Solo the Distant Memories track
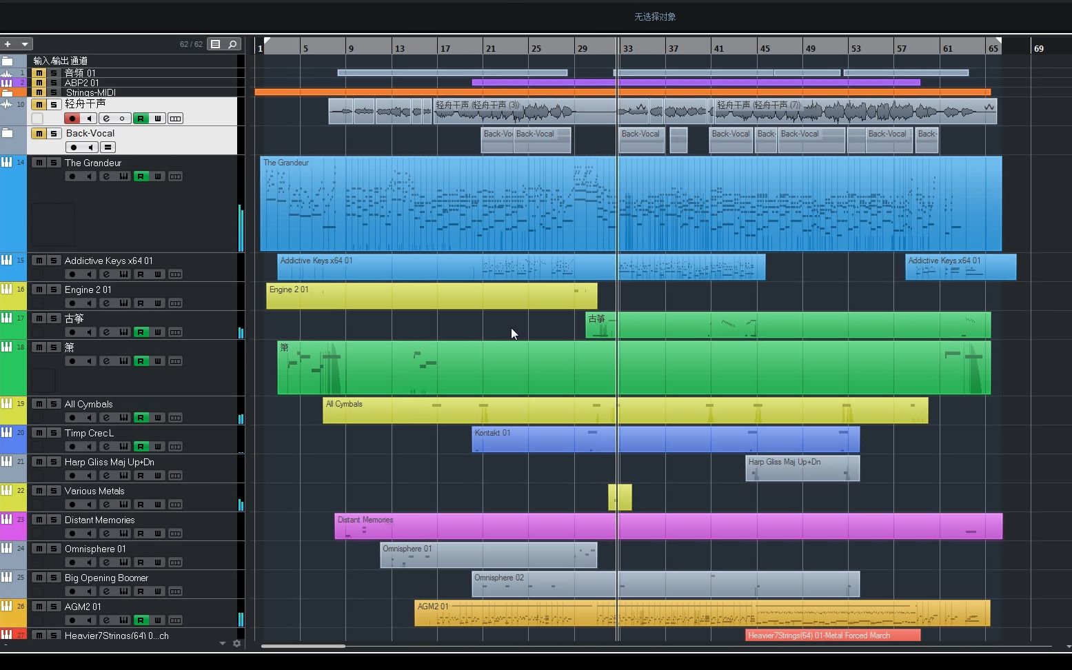The width and height of the screenshot is (1072, 670). (53, 520)
